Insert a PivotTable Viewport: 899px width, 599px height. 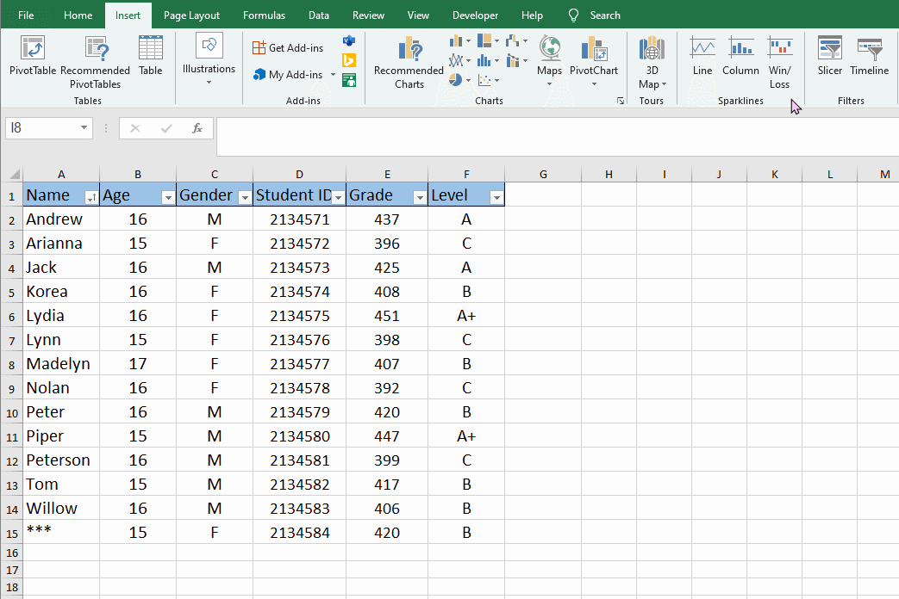33,56
